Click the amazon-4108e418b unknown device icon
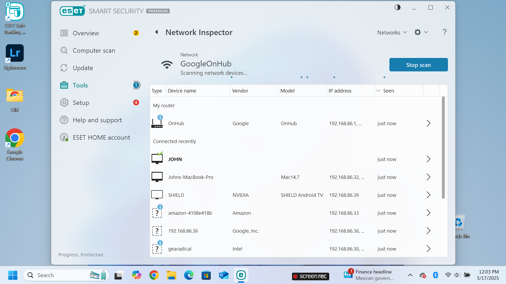The height and width of the screenshot is (284, 506). 157,213
